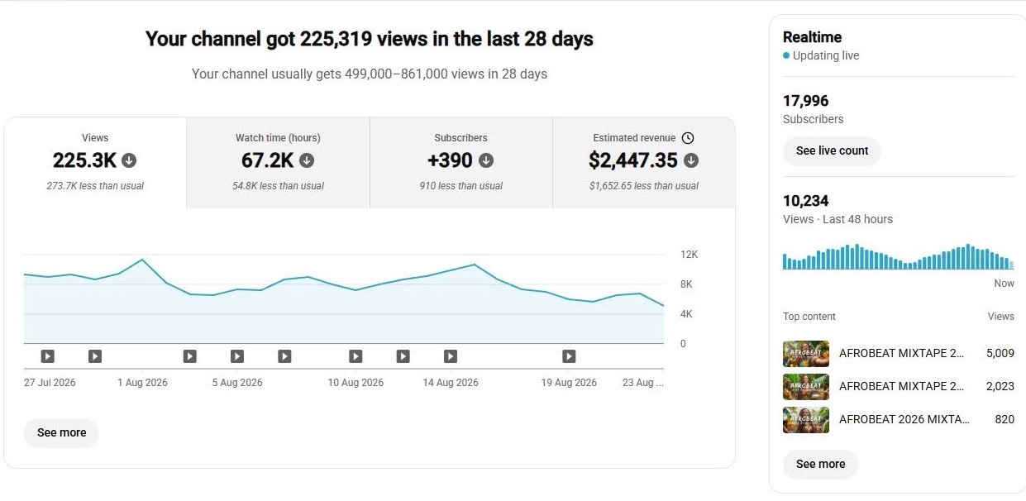The width and height of the screenshot is (1026, 501).
Task: Click the video marker nearest 10 Aug 2026
Action: pyautogui.click(x=356, y=356)
